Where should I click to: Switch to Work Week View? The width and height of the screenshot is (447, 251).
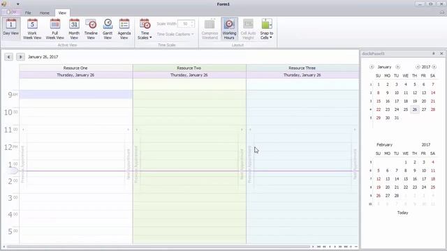coord(32,29)
